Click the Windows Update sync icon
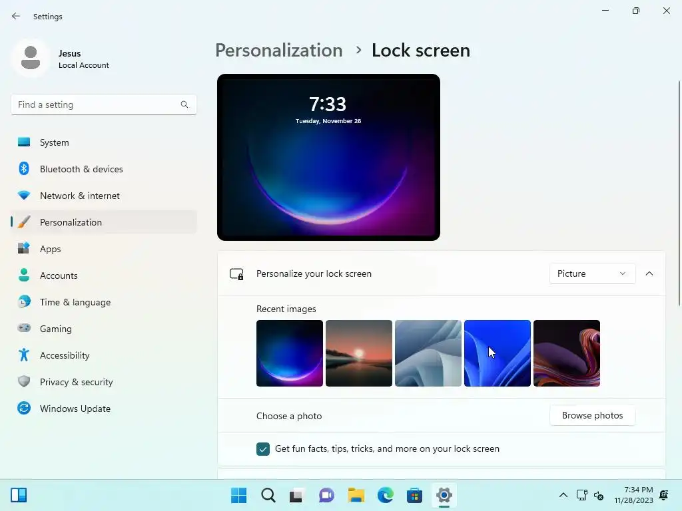This screenshot has height=511, width=682. 24,408
